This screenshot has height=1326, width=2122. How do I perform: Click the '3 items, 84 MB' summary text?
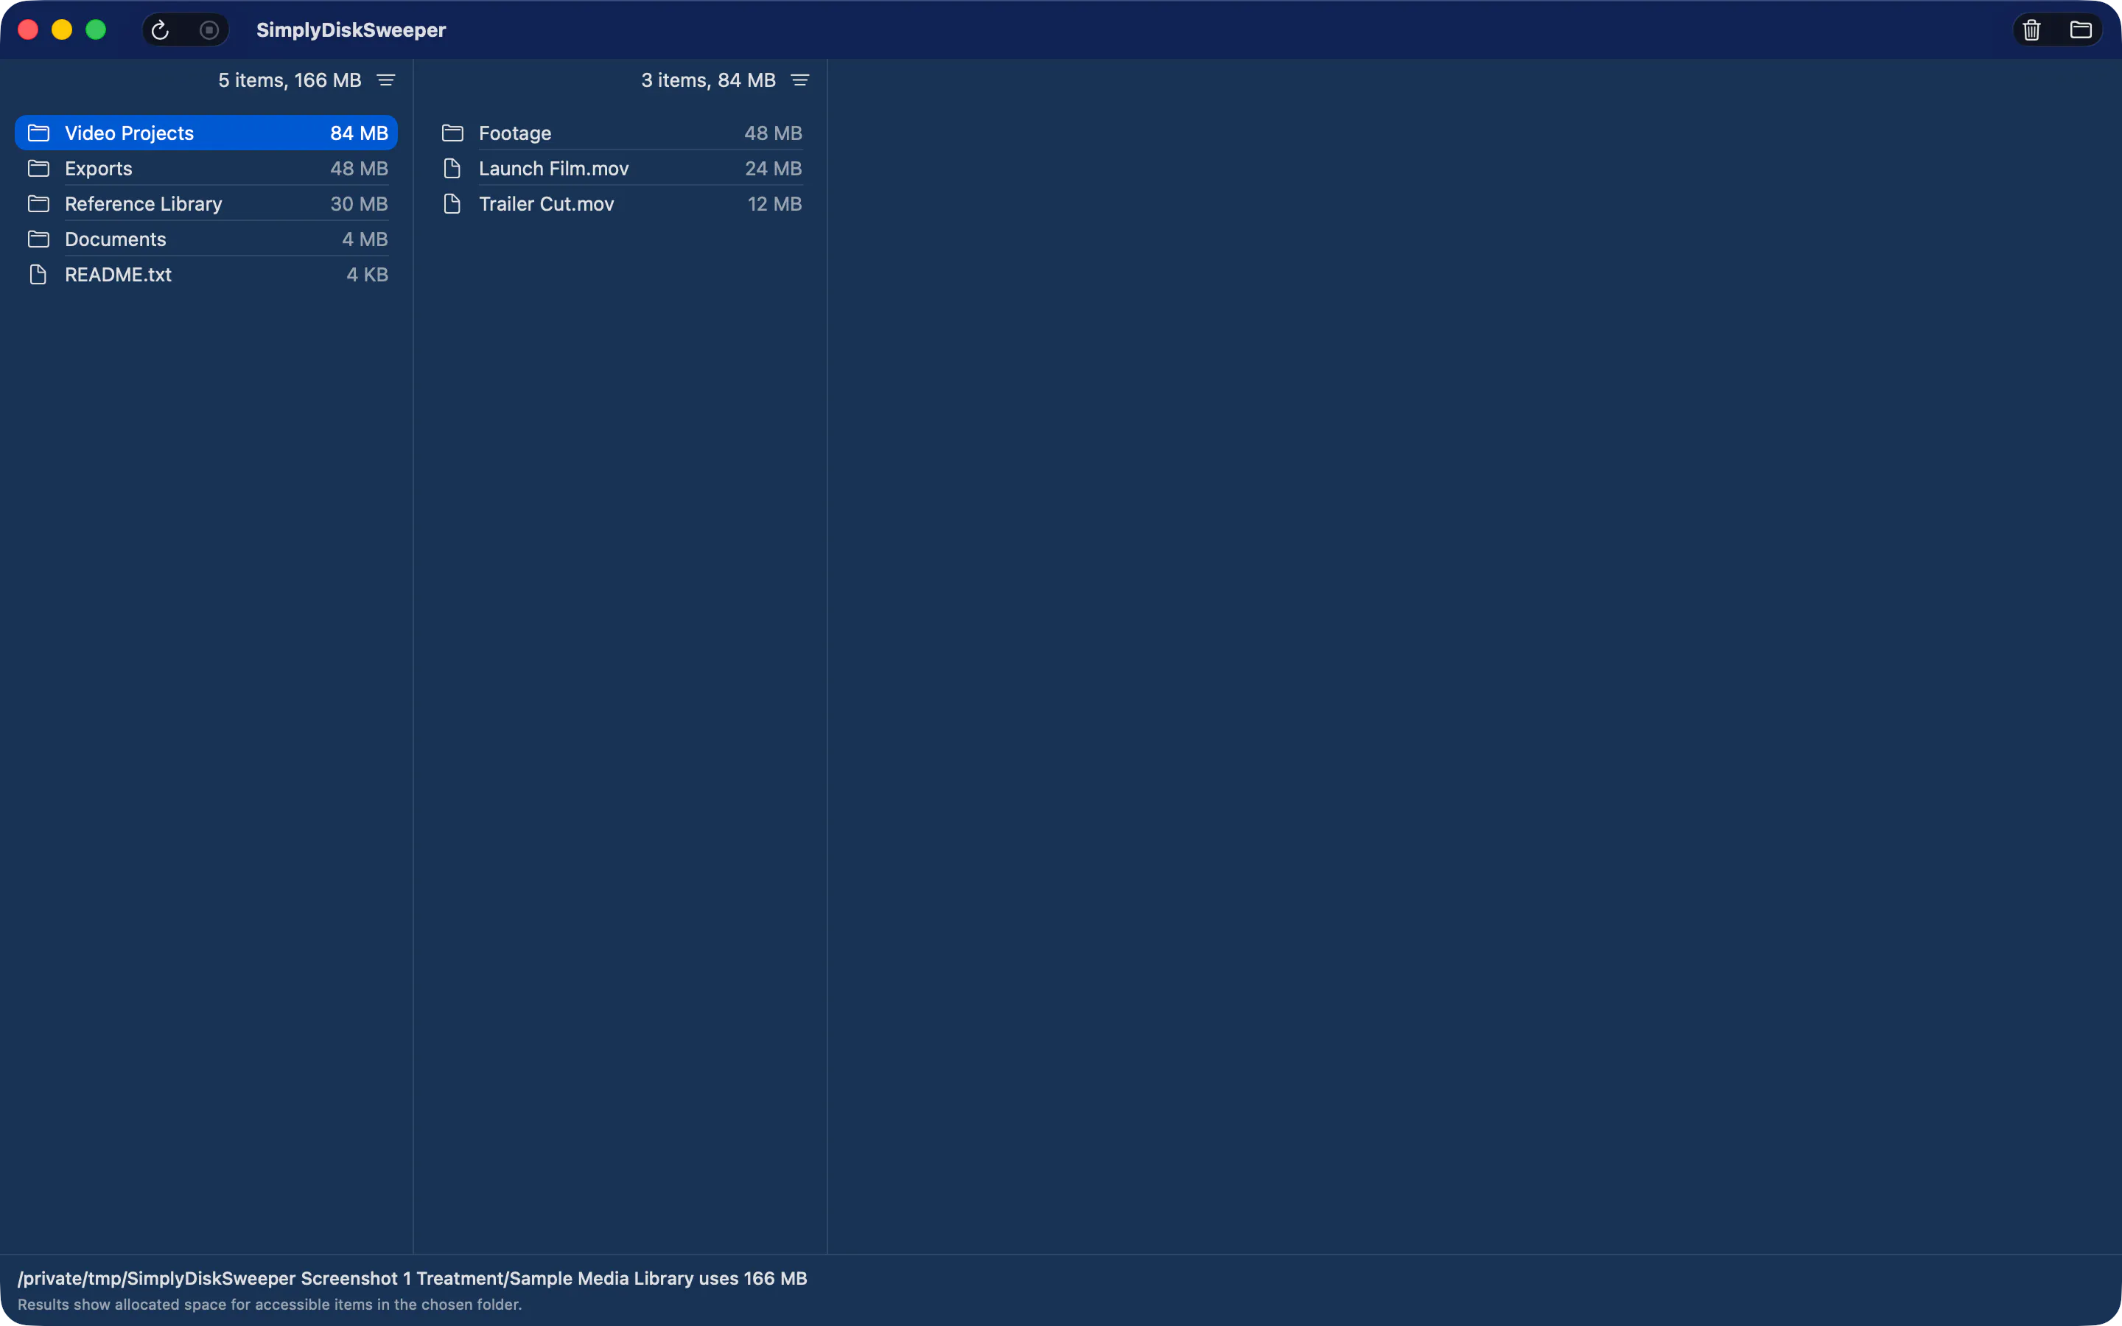(x=709, y=80)
